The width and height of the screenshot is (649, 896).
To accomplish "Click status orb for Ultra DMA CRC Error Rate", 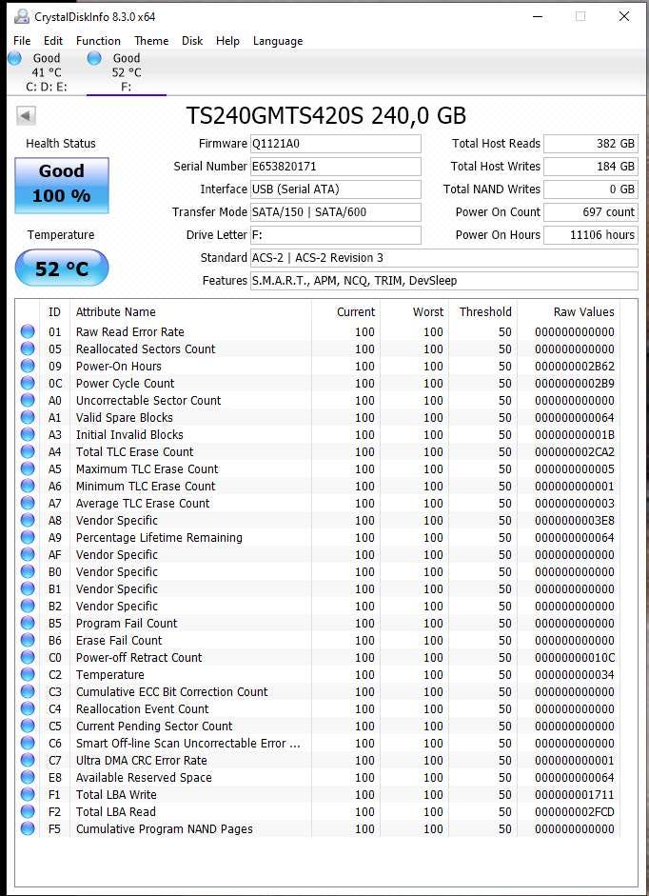I will pos(28,760).
